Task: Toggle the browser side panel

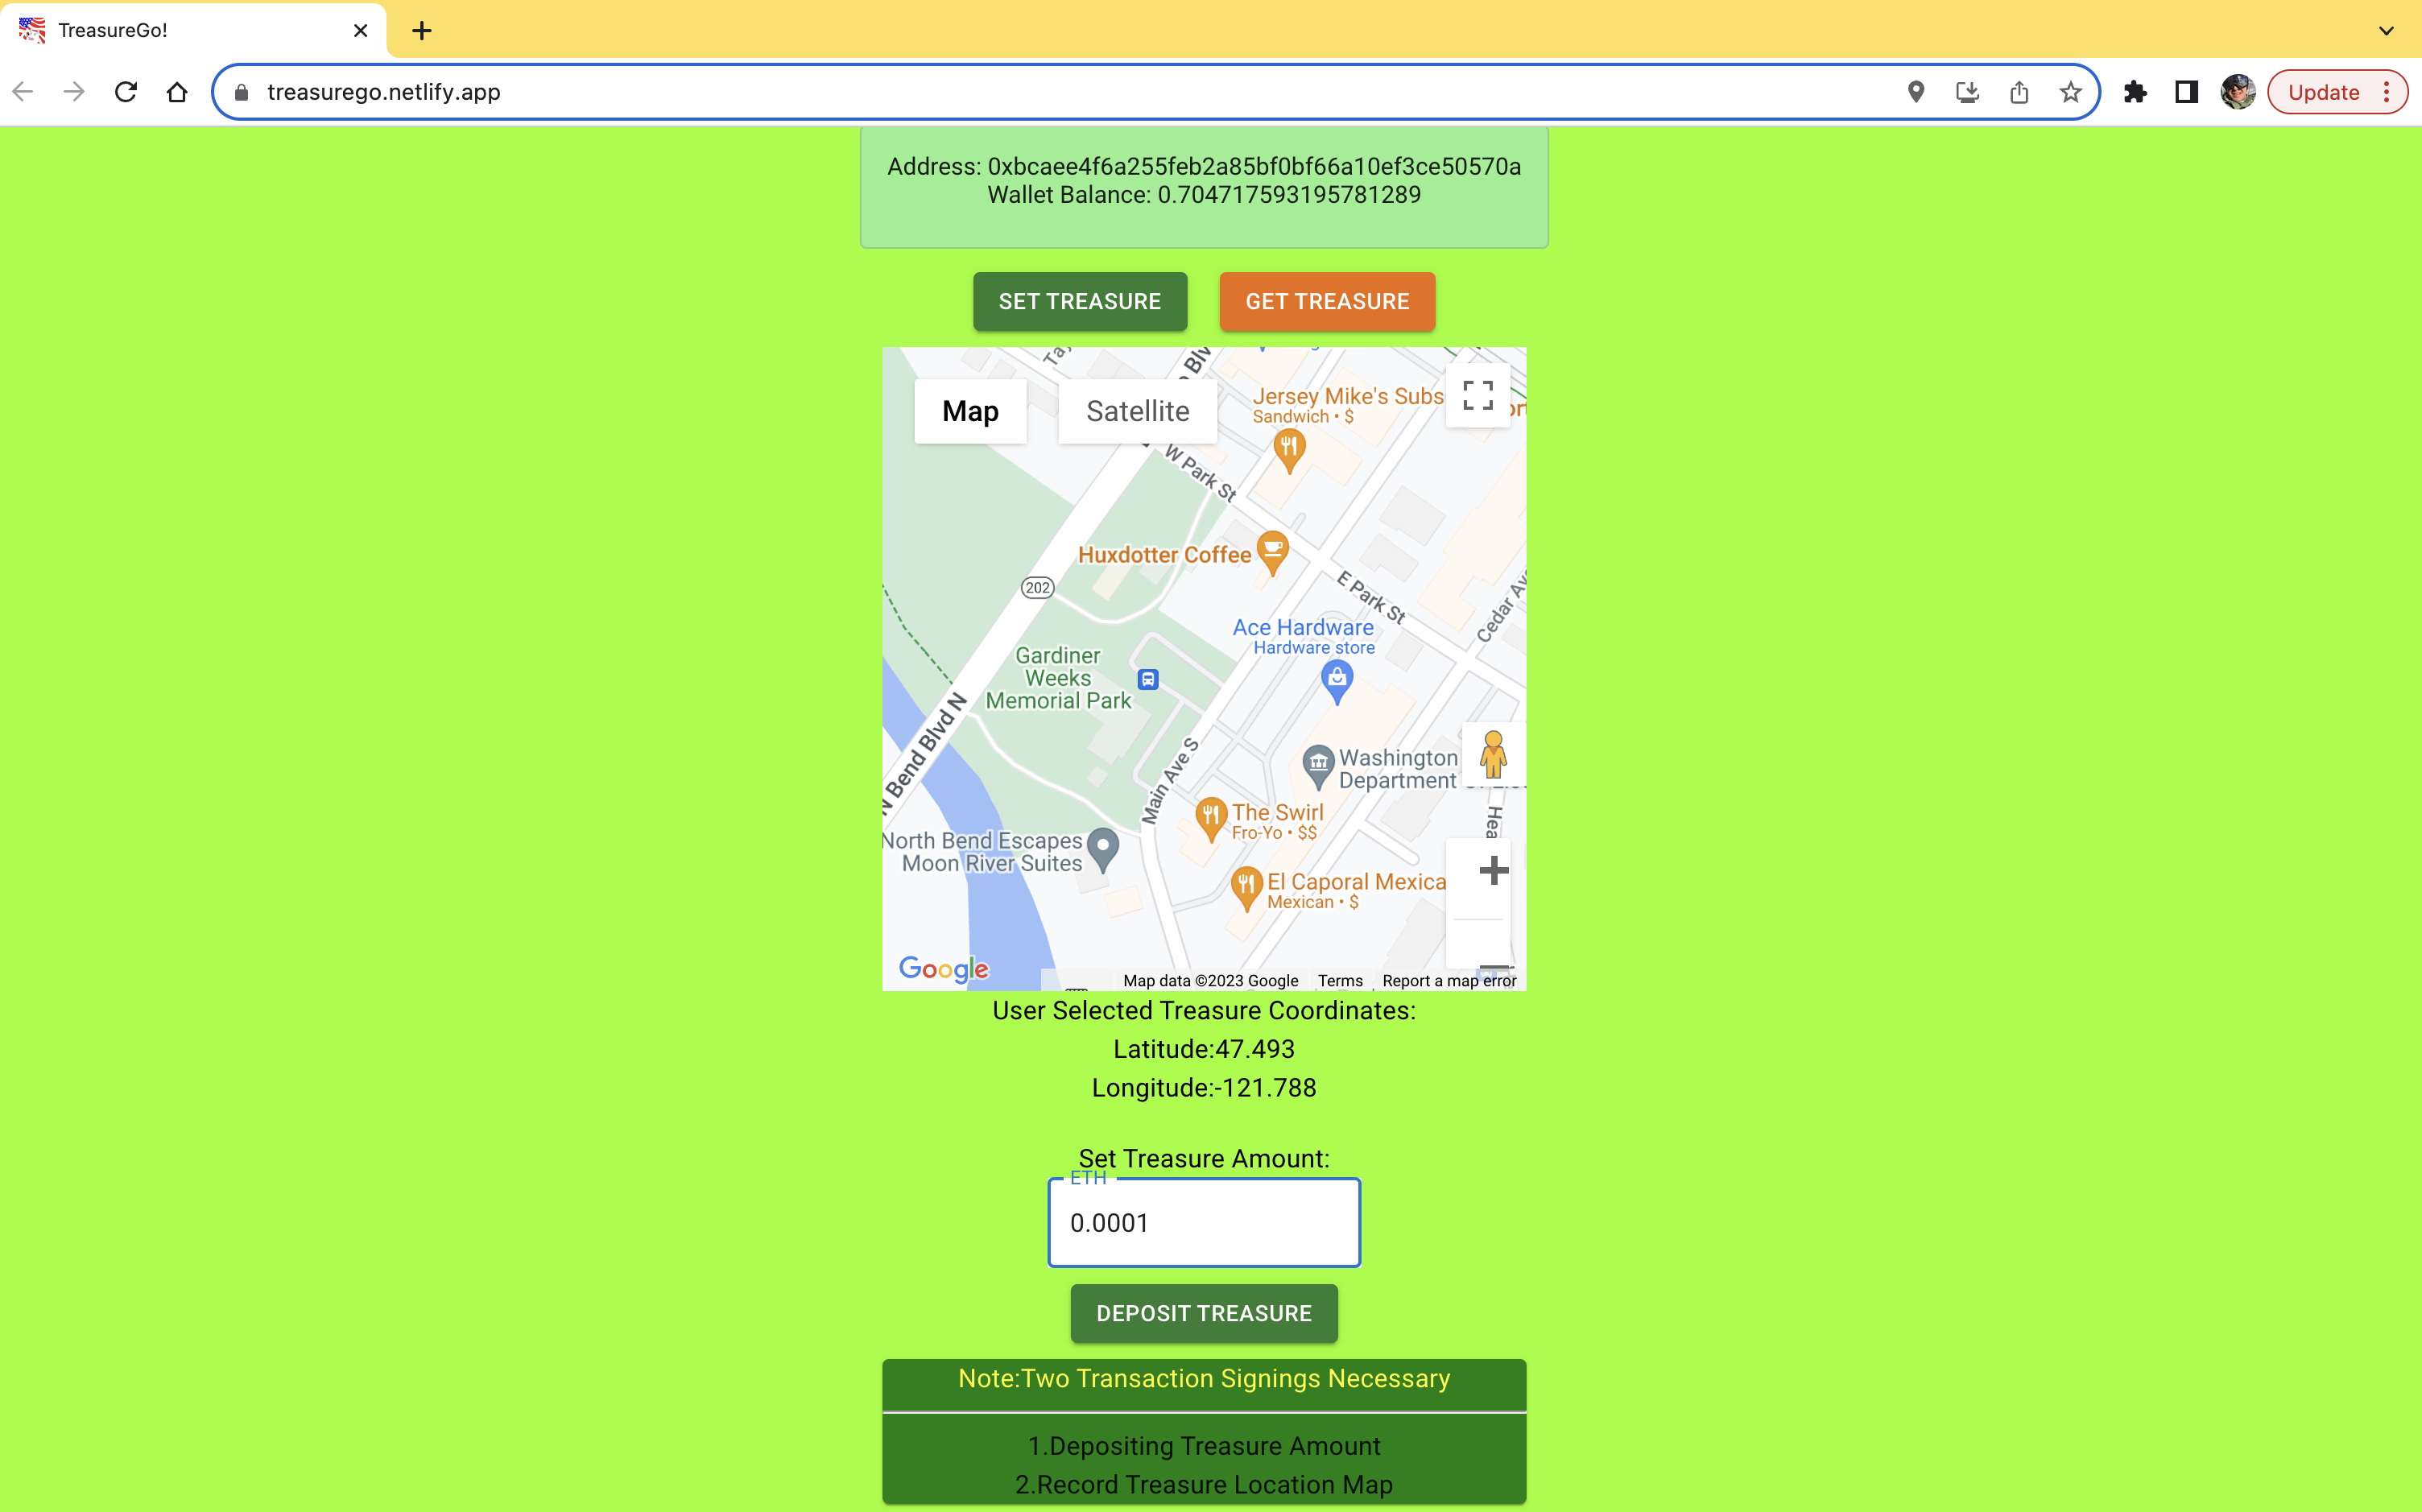Action: pos(2186,92)
